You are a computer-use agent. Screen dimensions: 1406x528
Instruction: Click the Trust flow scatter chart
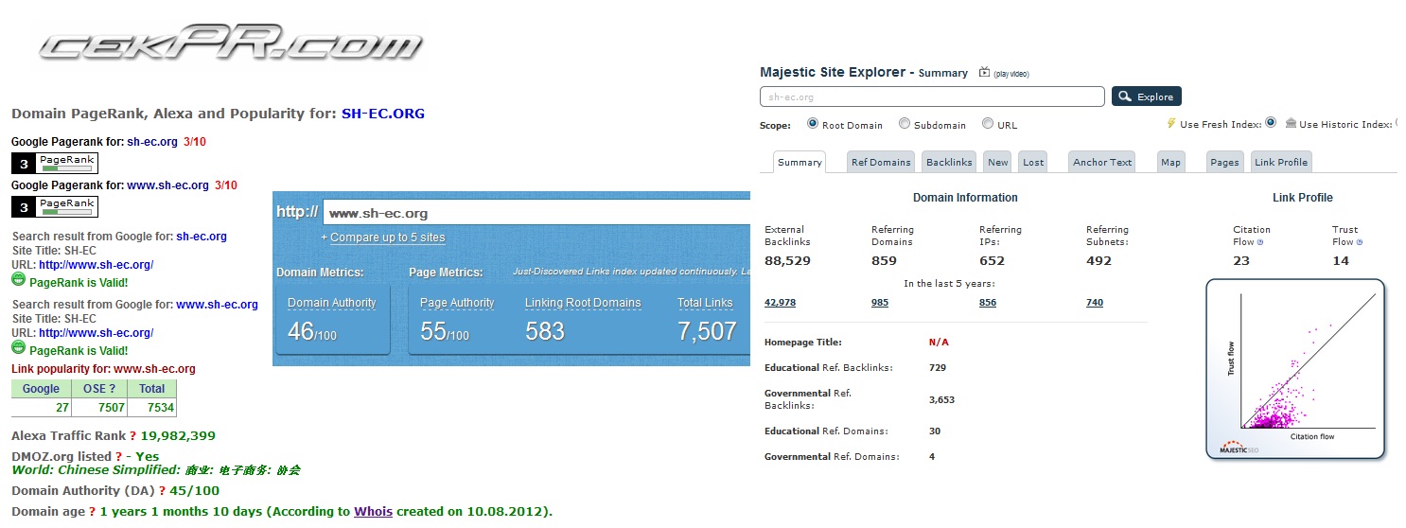[1295, 369]
